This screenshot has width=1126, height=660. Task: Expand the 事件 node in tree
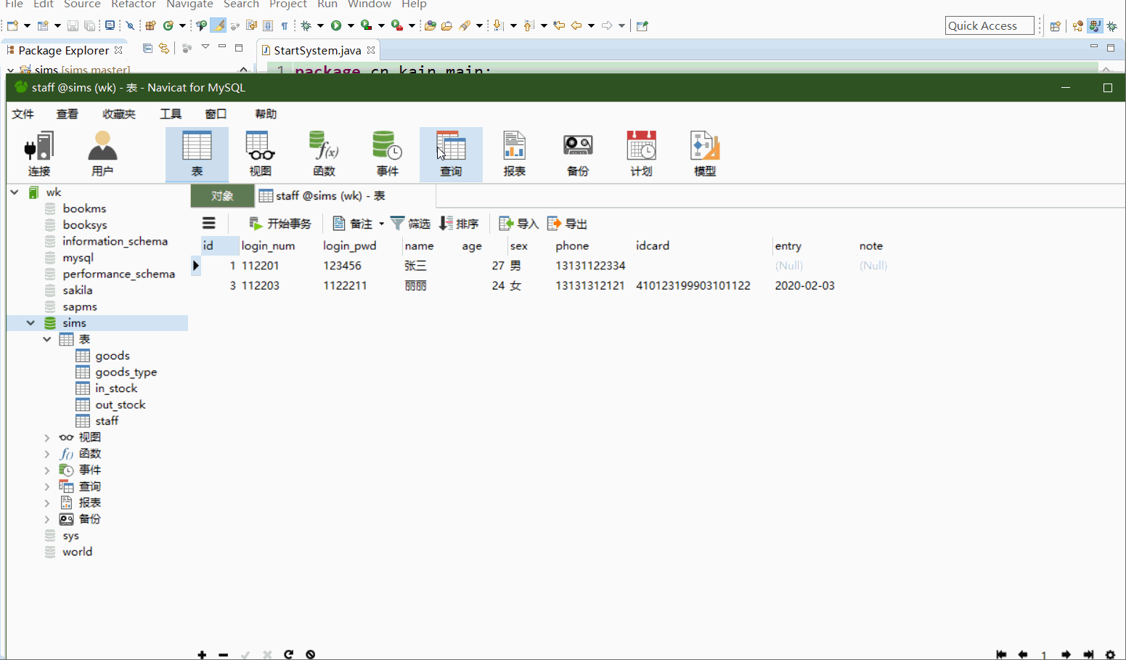47,470
